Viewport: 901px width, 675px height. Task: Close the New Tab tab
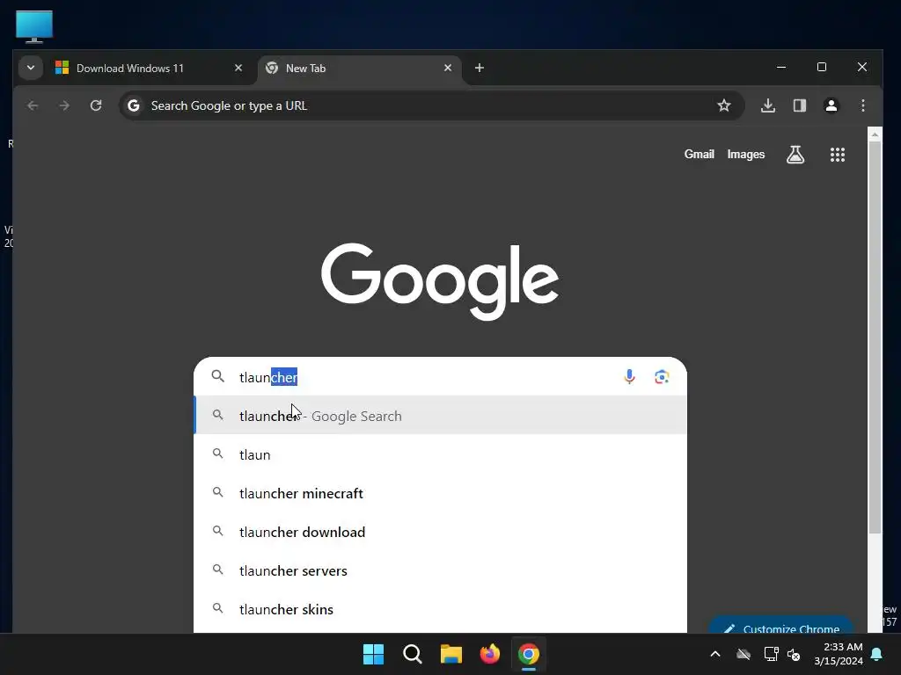point(448,68)
